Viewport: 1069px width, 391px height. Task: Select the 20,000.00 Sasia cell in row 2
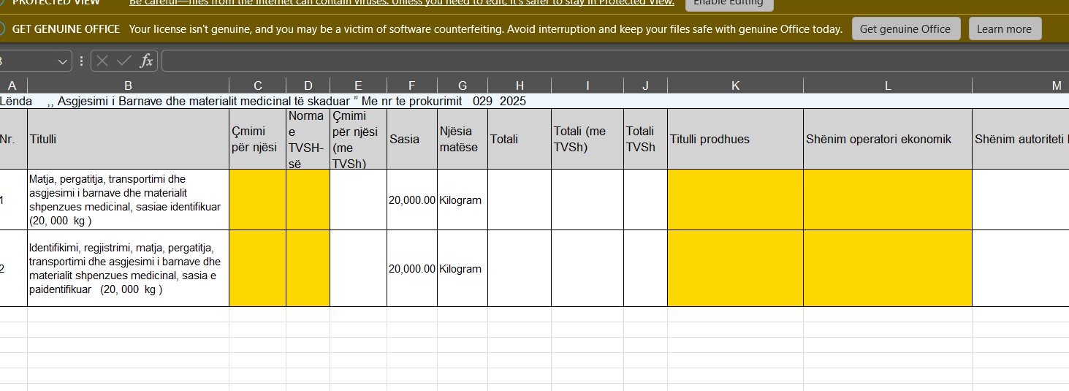(x=412, y=268)
